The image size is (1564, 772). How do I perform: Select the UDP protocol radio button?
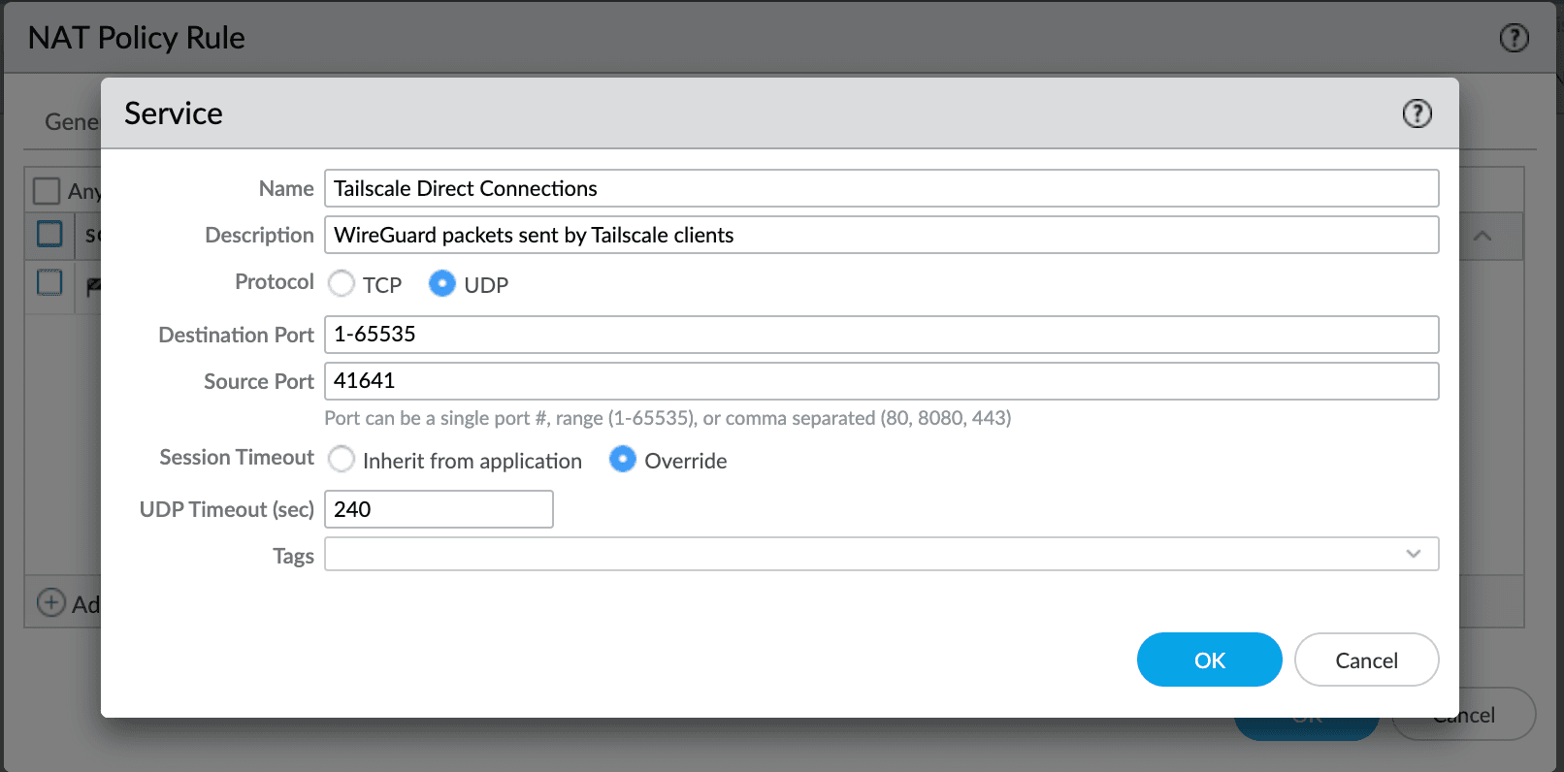[x=442, y=283]
